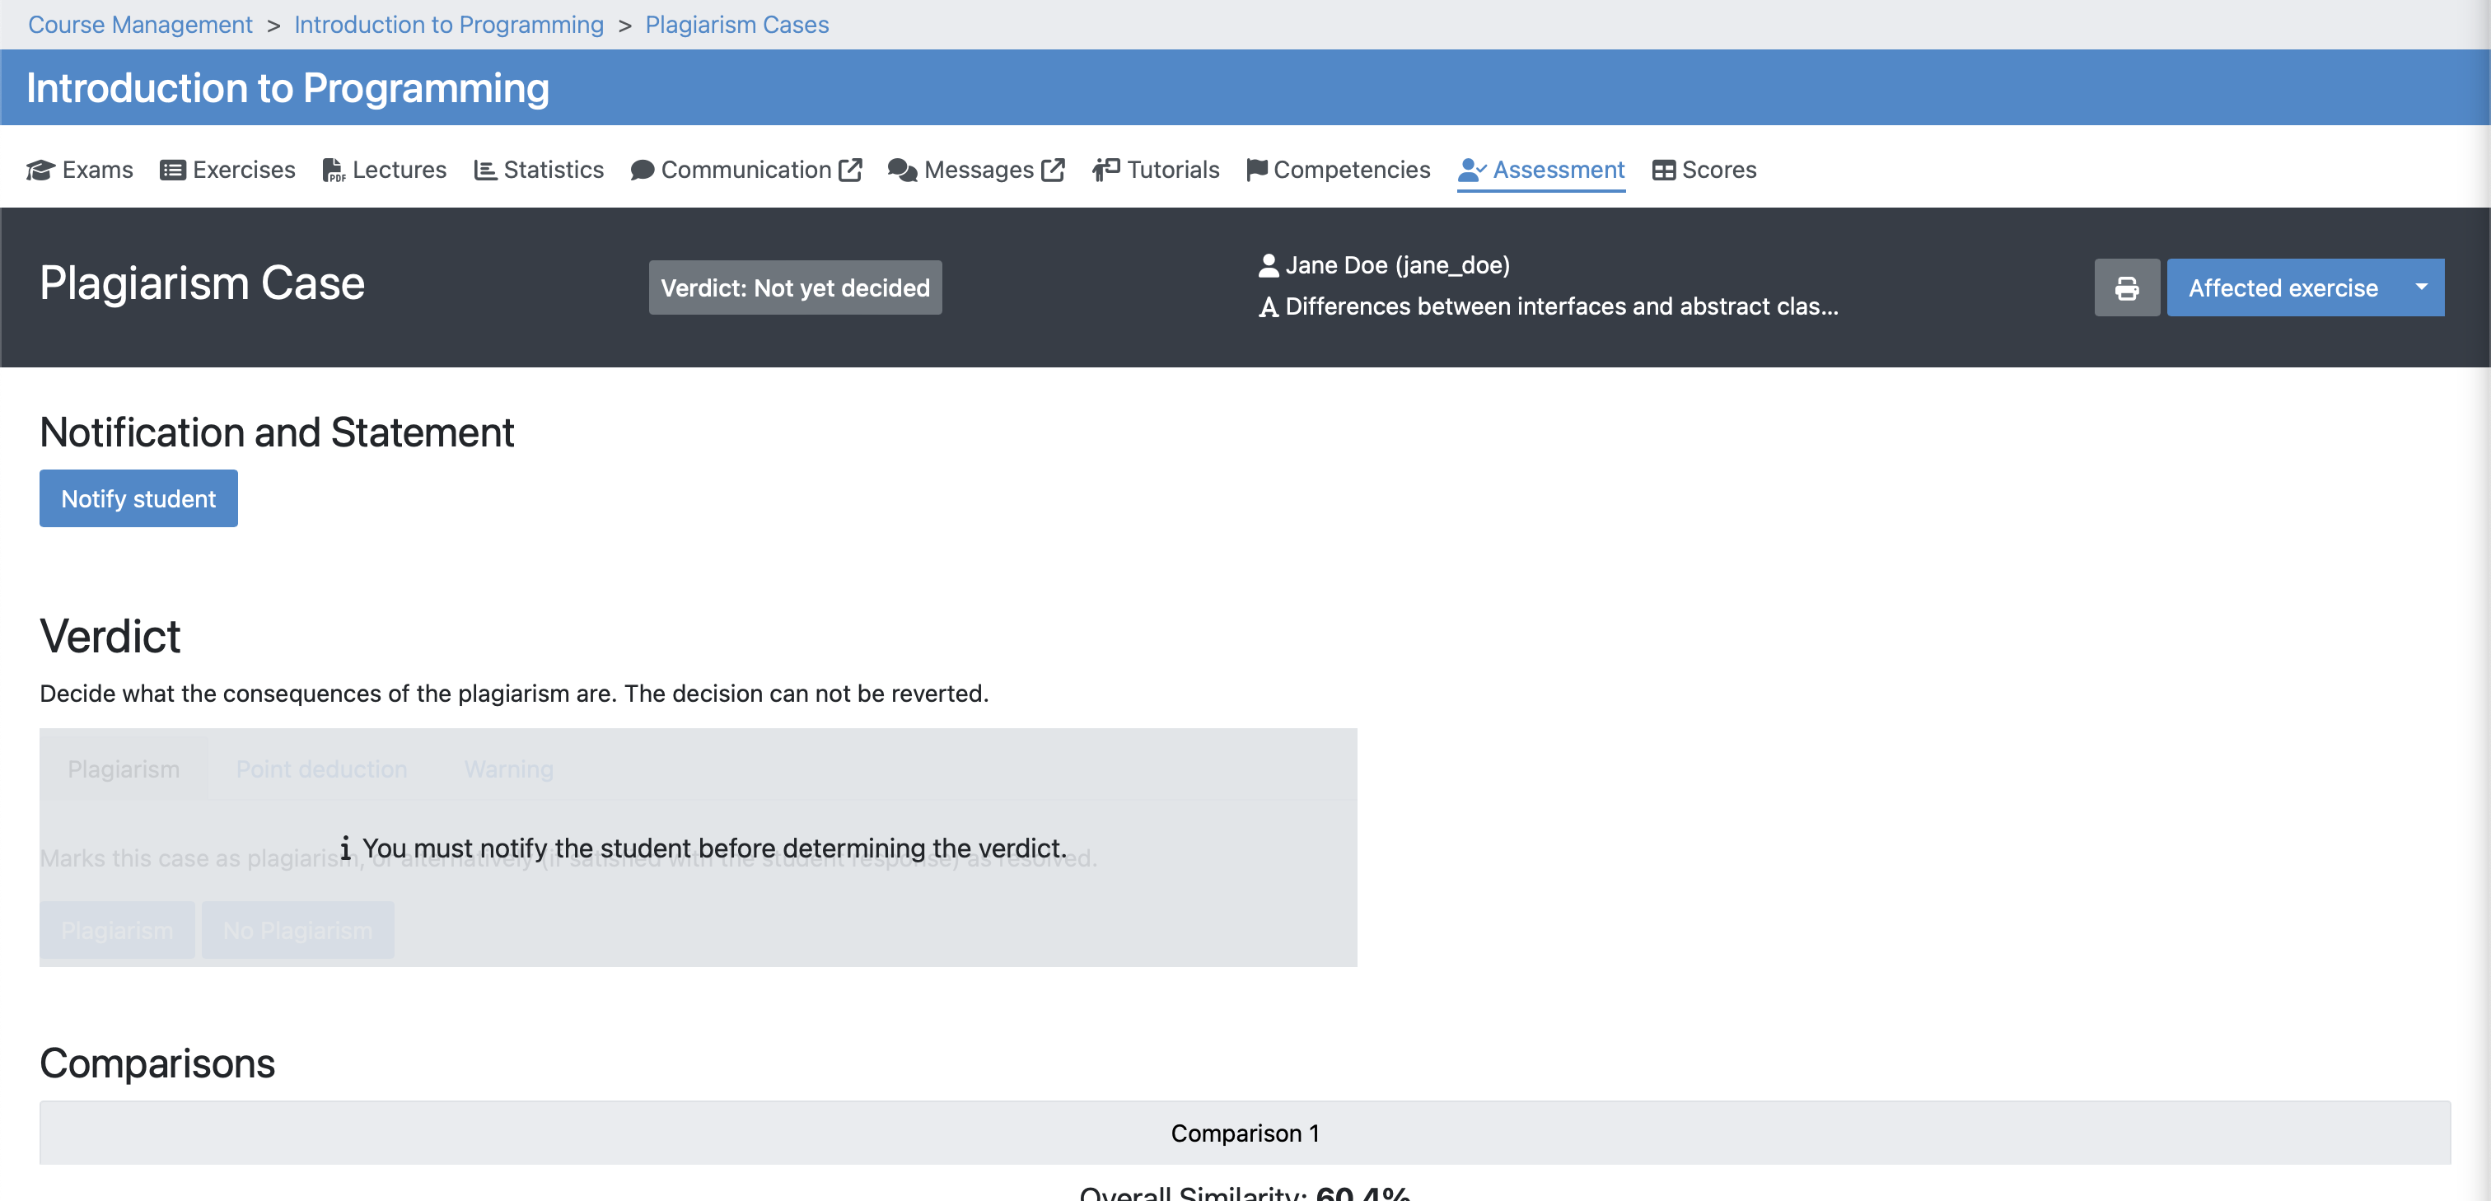The width and height of the screenshot is (2491, 1201).
Task: Click the Competencies flag icon
Action: (1256, 171)
